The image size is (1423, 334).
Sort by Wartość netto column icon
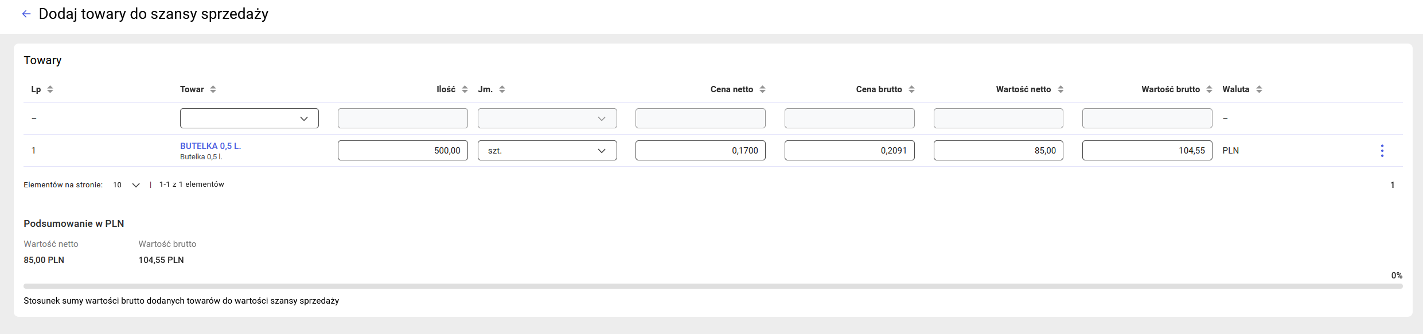(1061, 89)
